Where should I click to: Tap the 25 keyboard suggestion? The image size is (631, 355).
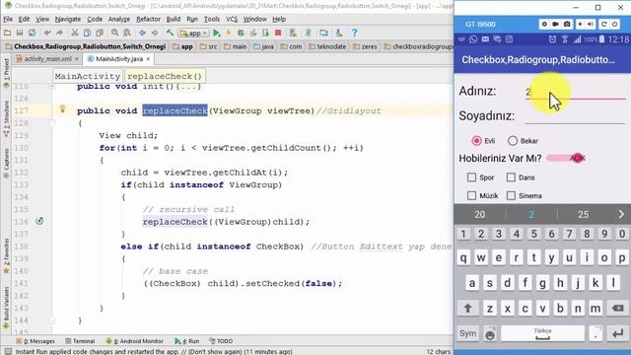(583, 214)
